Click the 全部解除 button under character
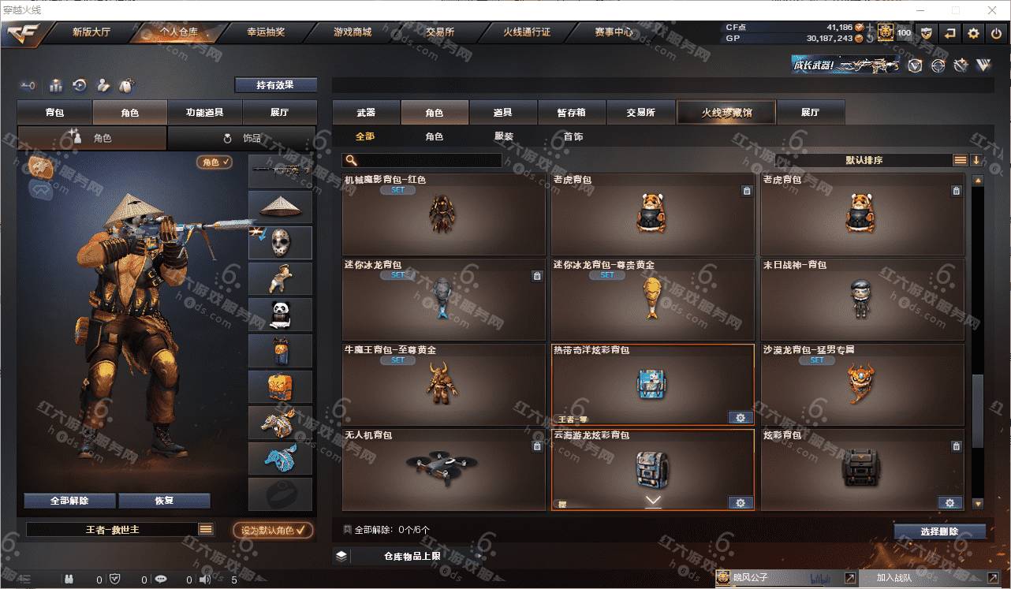Viewport: 1011px width, 589px height. click(69, 501)
